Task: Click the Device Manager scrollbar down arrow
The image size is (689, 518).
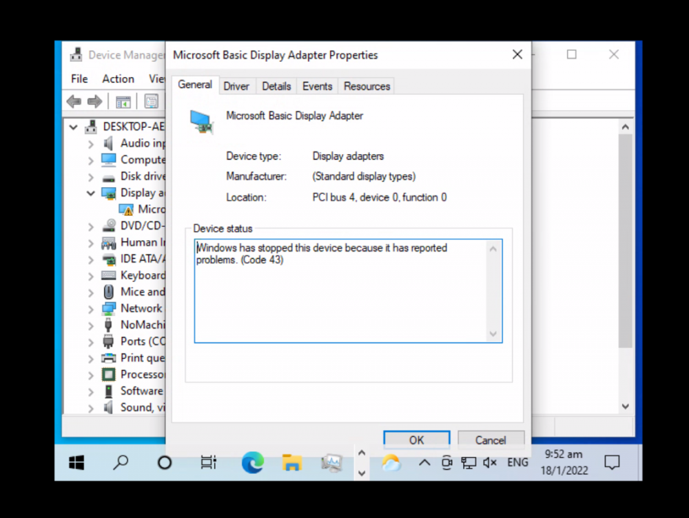Action: click(626, 407)
